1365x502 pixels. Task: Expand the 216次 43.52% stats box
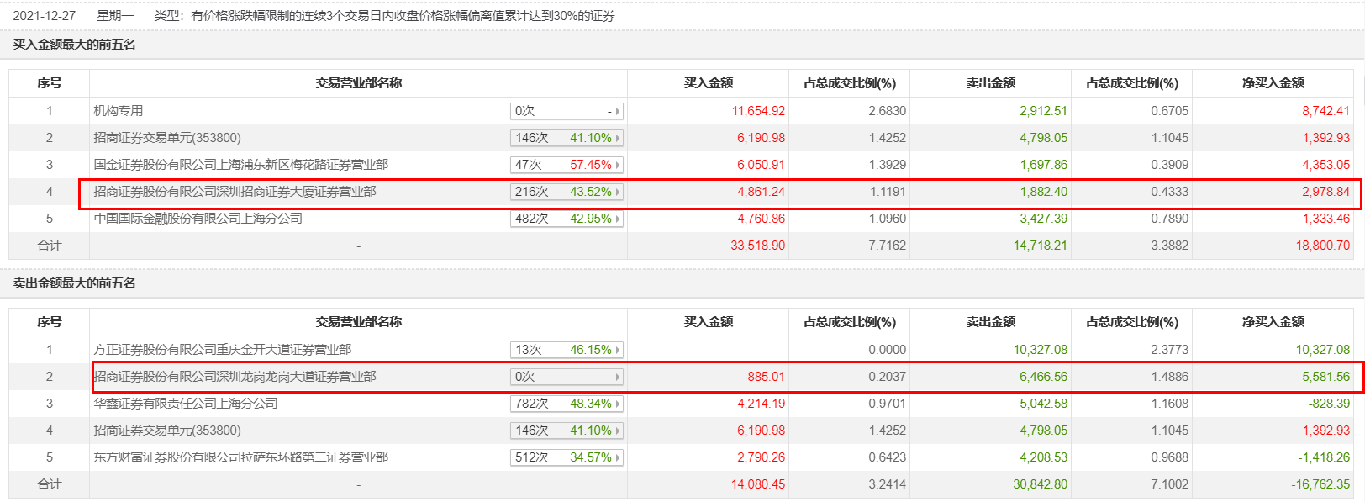tap(567, 192)
